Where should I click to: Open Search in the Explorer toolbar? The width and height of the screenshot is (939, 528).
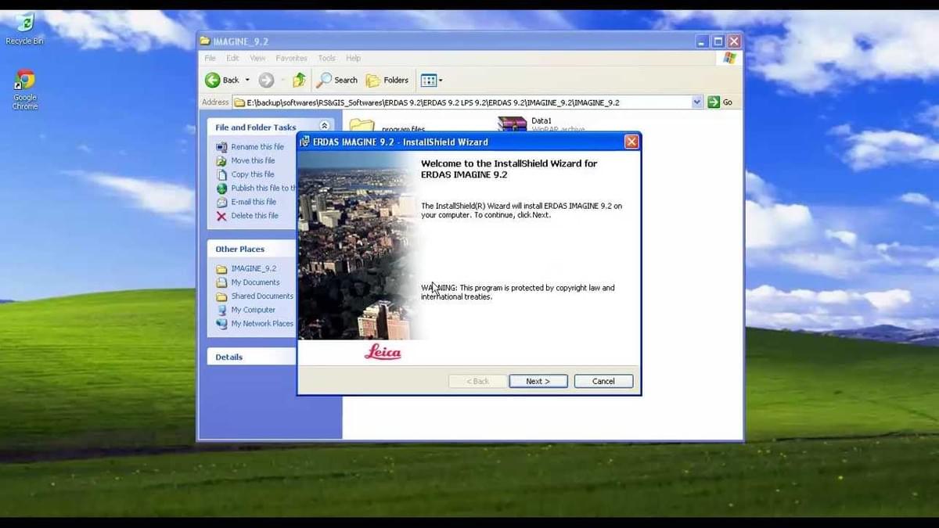coord(337,80)
